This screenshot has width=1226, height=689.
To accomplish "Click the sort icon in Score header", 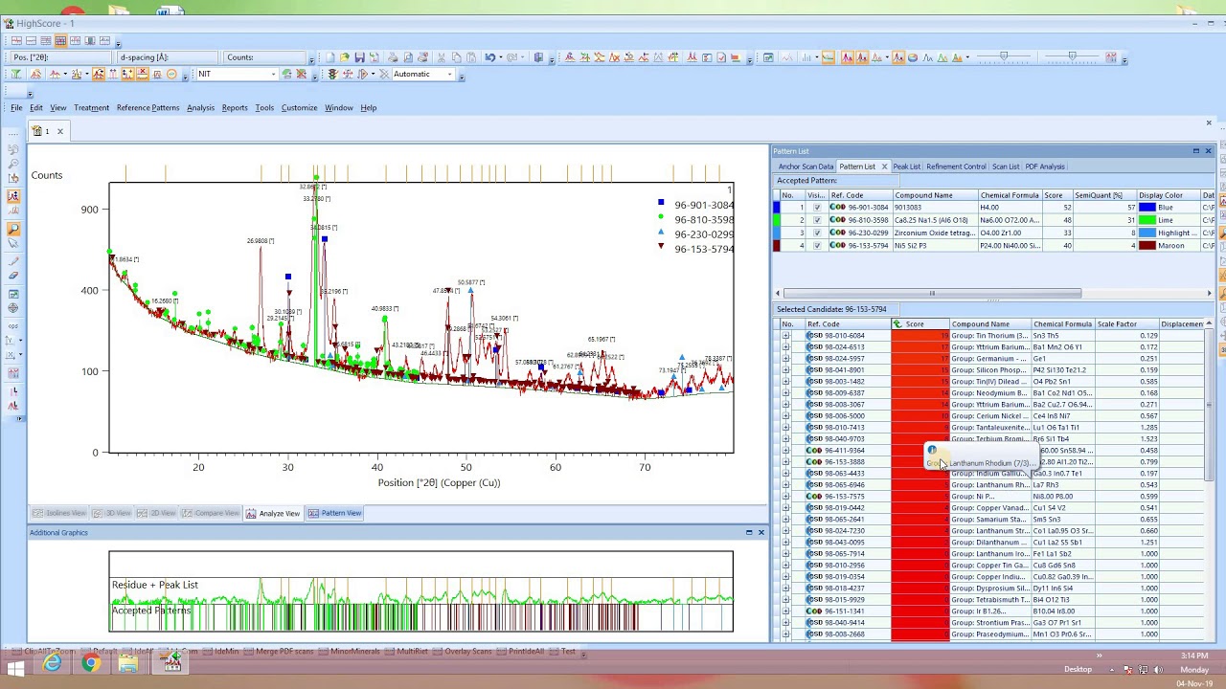I will click(x=897, y=324).
